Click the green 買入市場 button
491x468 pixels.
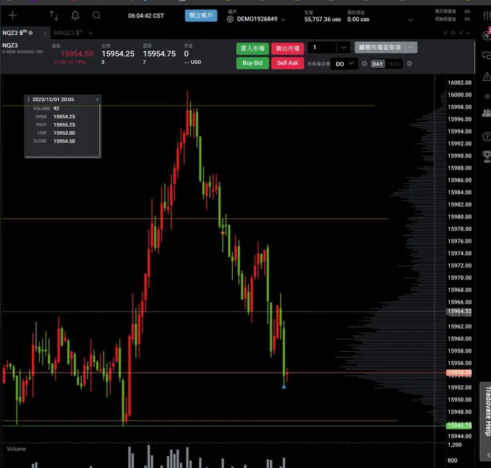pyautogui.click(x=252, y=48)
